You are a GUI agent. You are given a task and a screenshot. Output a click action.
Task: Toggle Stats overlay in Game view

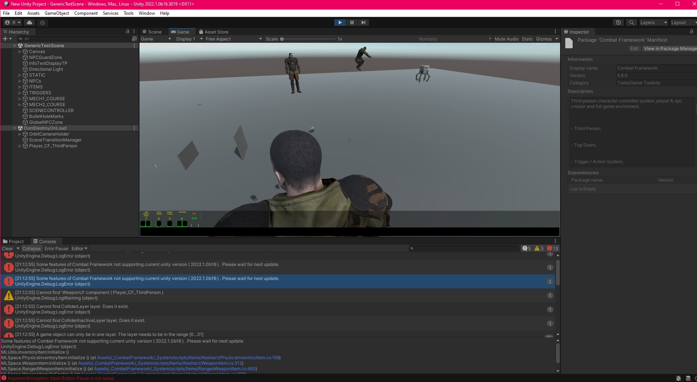click(x=527, y=39)
